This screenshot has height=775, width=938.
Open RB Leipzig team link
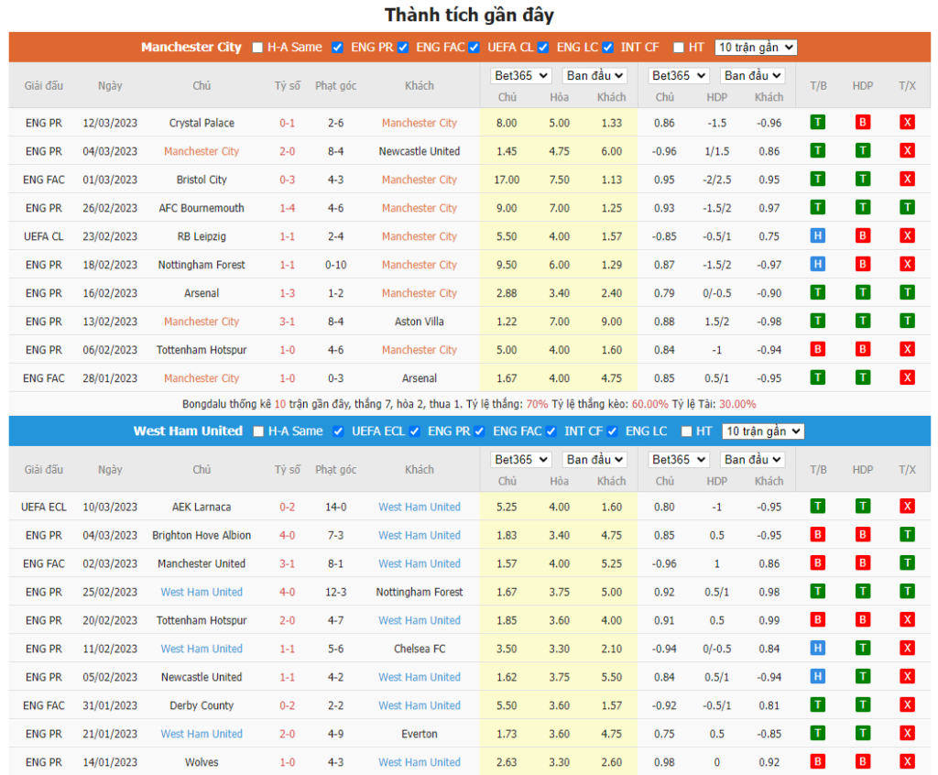point(202,236)
